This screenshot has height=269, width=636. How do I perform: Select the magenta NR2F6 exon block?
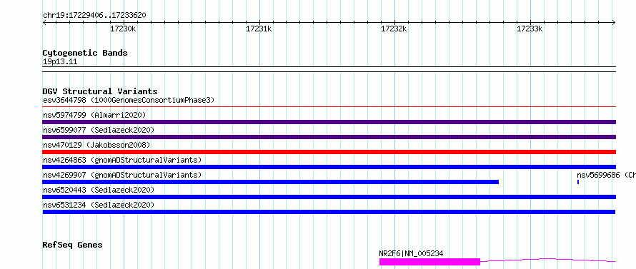point(429,262)
